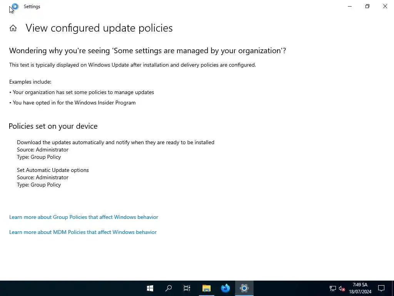Open the muted volume tray icon

coord(342,288)
